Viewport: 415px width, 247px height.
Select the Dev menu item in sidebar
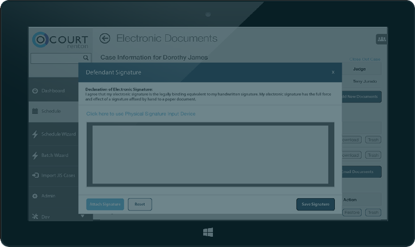(x=46, y=217)
